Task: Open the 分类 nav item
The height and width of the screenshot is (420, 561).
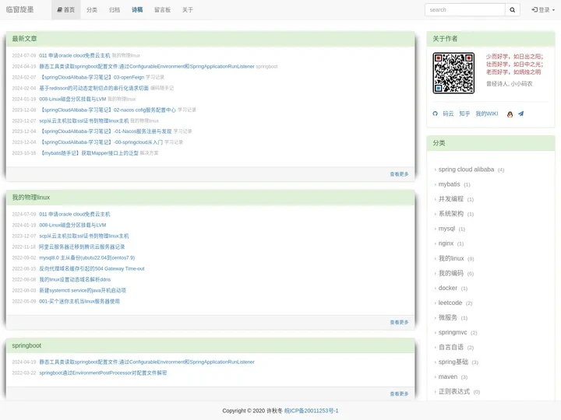Action: tap(92, 10)
